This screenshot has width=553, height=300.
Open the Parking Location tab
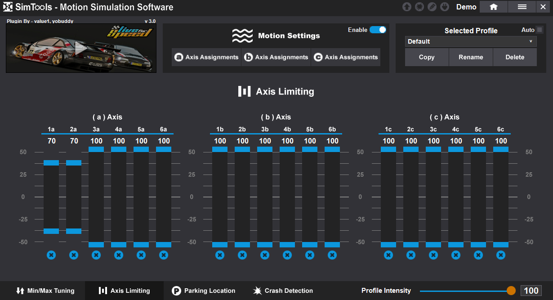click(204, 291)
